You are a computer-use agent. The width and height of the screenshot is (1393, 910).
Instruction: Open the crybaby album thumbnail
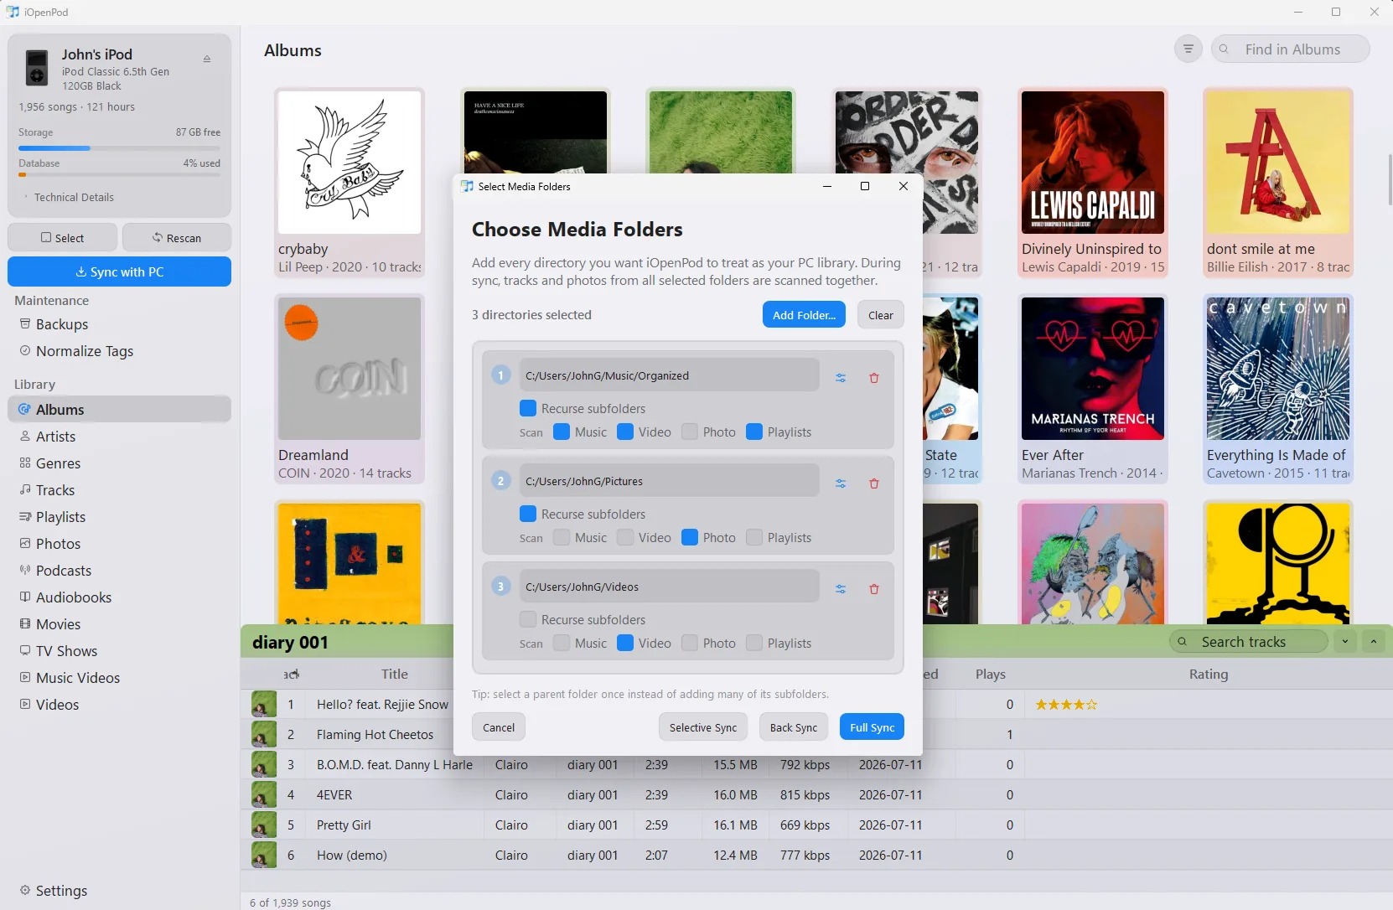350,163
